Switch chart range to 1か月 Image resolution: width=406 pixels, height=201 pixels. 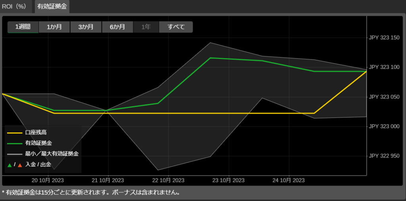click(x=54, y=27)
